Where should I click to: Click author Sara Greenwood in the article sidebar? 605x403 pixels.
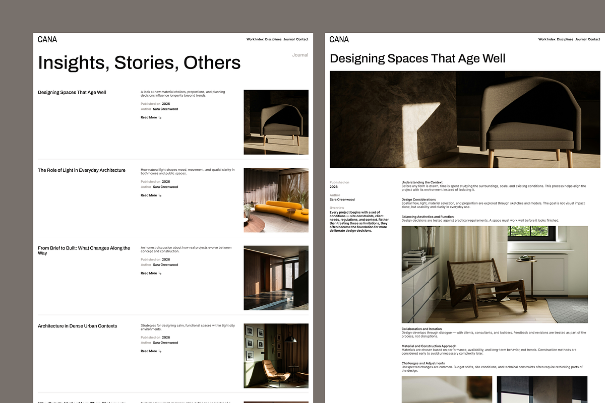[x=342, y=199]
